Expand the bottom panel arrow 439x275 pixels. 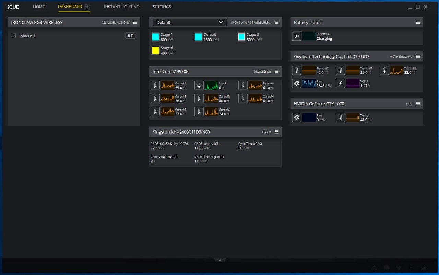[x=220, y=260]
